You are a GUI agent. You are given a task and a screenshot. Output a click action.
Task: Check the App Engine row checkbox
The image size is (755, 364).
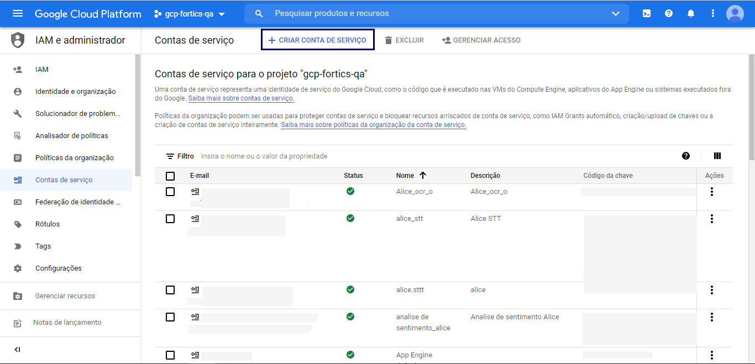click(170, 355)
